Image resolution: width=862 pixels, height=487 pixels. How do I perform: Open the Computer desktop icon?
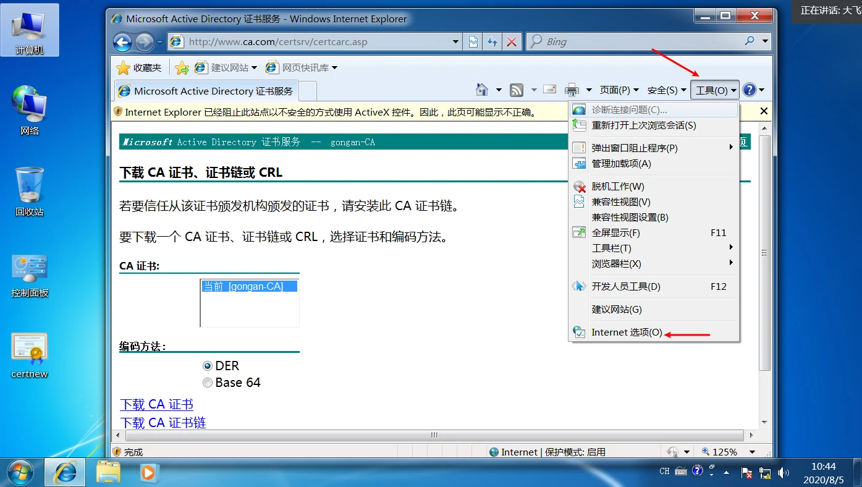pyautogui.click(x=30, y=31)
